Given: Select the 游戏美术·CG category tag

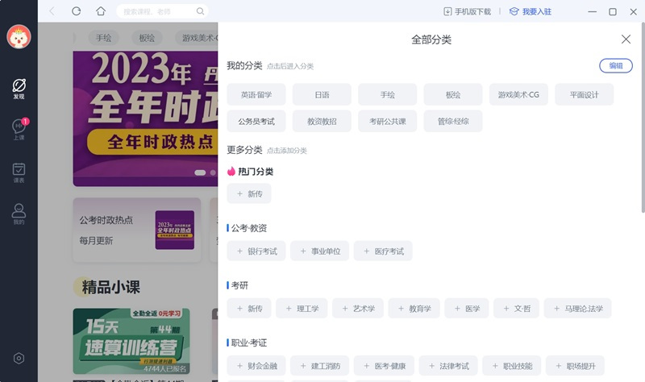Looking at the screenshot, I should point(518,94).
